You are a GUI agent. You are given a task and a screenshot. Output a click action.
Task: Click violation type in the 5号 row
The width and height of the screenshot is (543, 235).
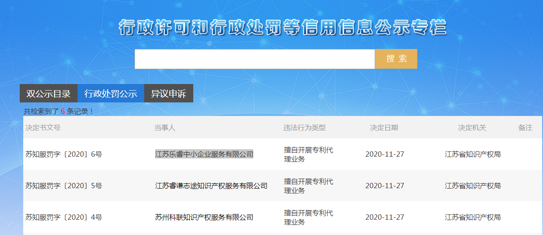[309, 186]
